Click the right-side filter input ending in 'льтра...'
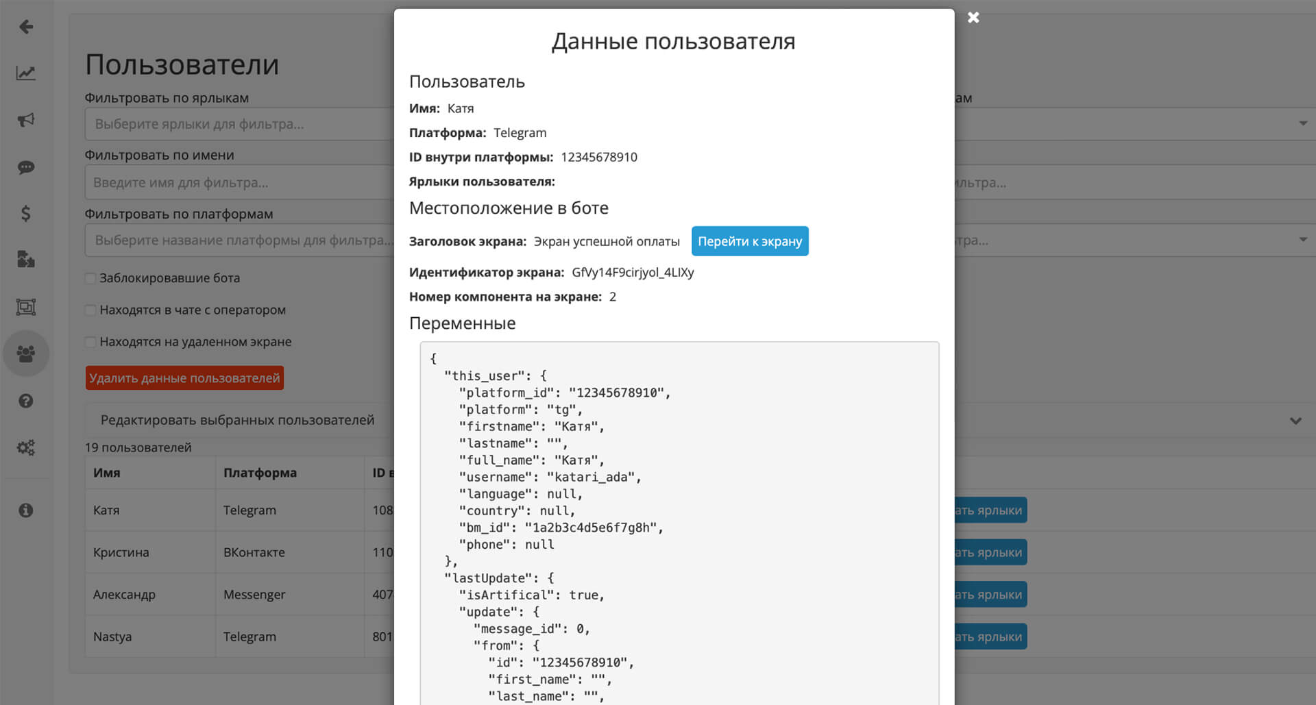Screen dimensions: 1316x705 (x=1134, y=183)
